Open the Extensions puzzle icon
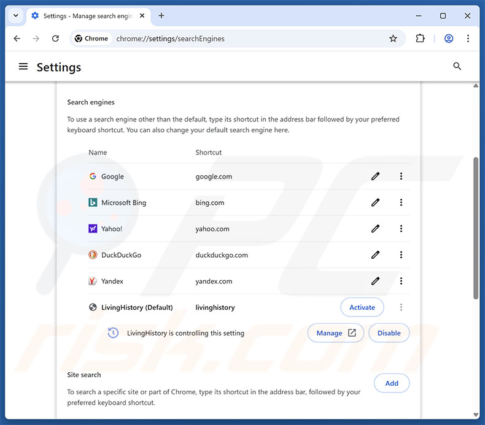 coord(420,39)
